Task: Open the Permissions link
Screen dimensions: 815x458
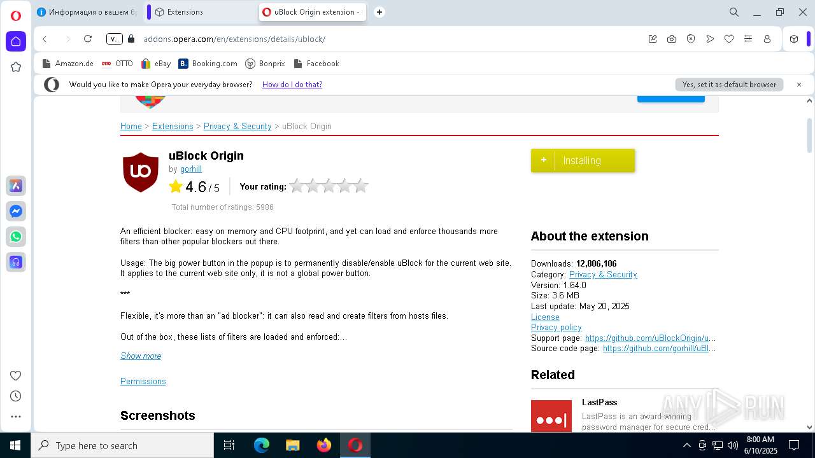Action: pos(143,381)
